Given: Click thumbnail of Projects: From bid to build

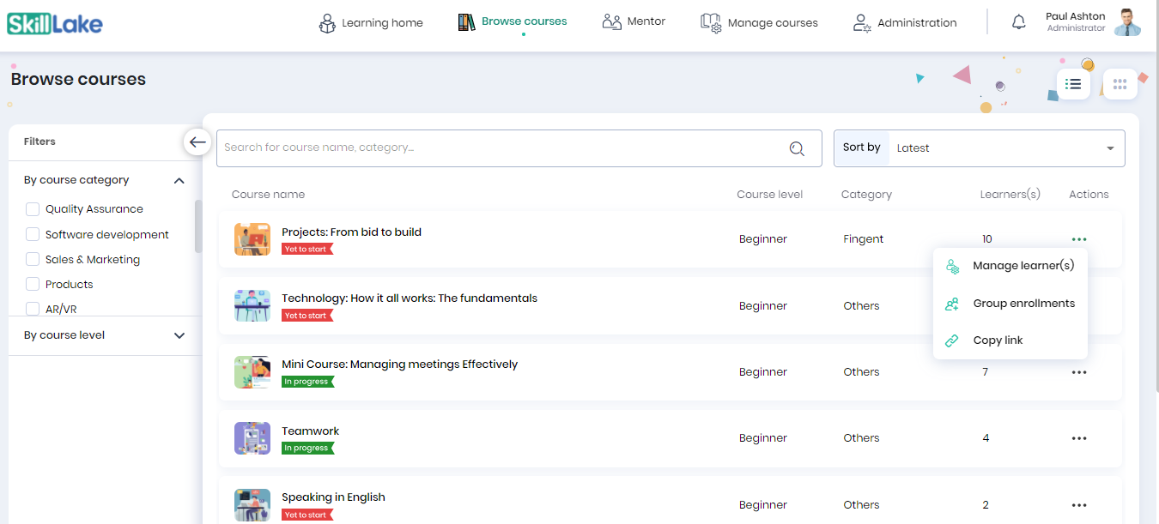Looking at the screenshot, I should (x=252, y=239).
